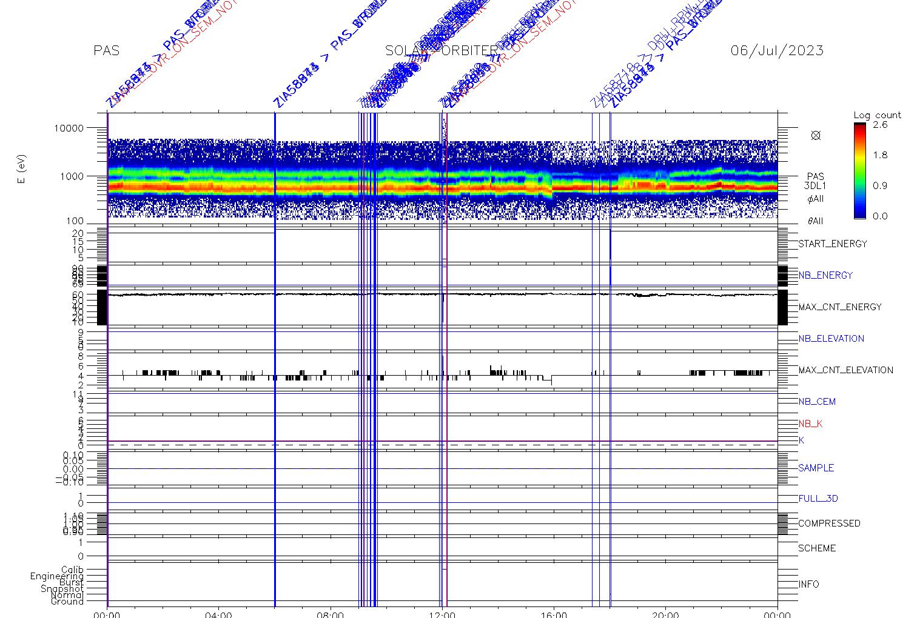The width and height of the screenshot is (917, 618).
Task: Select the 'Log count' colorbar title
Action: coord(878,115)
